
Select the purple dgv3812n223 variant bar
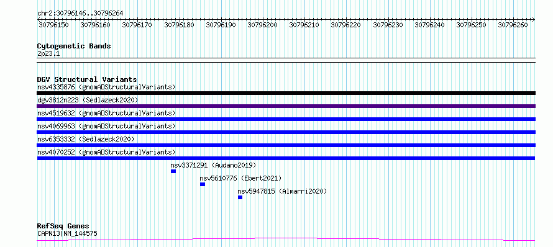[x=286, y=106]
